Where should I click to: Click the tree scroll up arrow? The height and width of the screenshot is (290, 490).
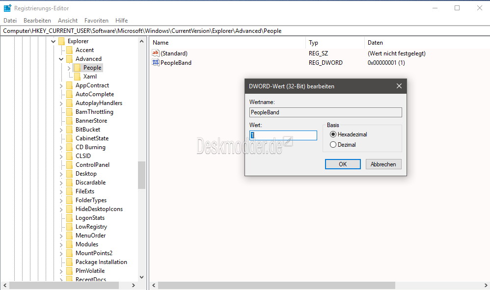coord(141,41)
